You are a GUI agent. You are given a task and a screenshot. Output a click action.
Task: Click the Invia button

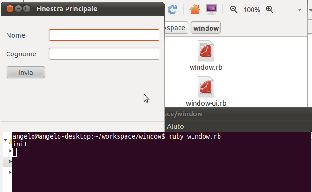(26, 73)
